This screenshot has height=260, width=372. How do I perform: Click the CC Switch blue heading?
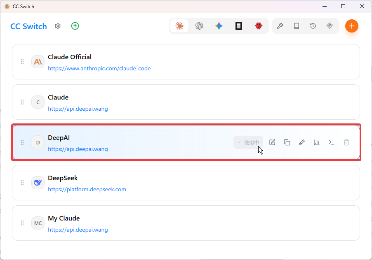[x=28, y=26]
